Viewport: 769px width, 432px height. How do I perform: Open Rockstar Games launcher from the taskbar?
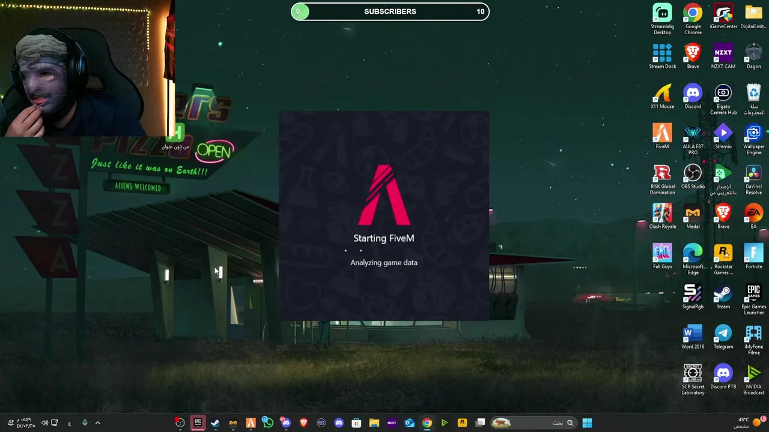[462, 423]
